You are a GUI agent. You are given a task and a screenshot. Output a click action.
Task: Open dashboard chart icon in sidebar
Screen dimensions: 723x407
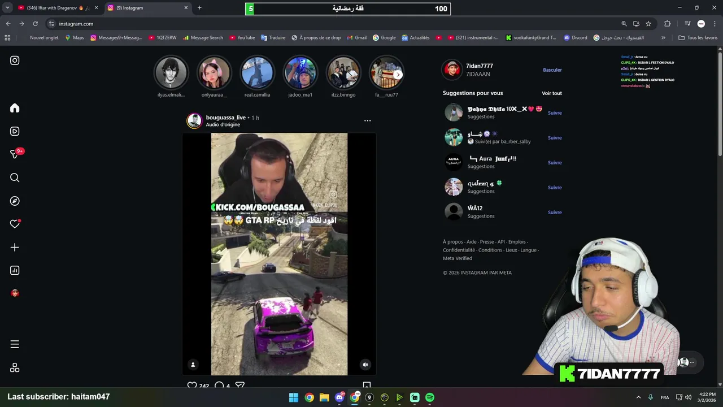(x=15, y=270)
